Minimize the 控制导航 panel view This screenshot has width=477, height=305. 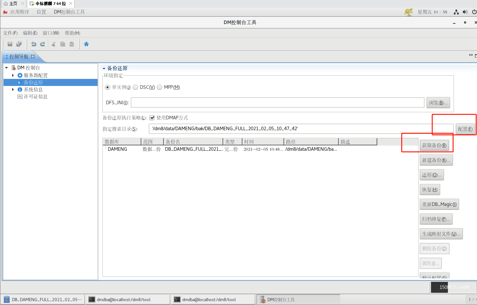(x=471, y=55)
